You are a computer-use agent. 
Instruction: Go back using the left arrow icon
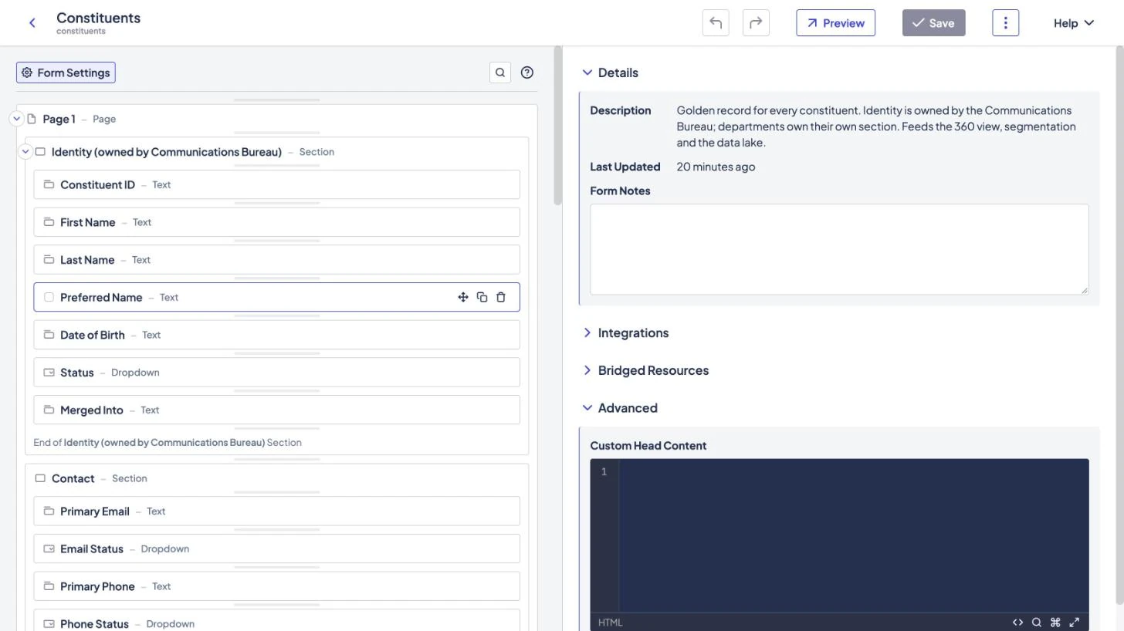click(x=32, y=23)
